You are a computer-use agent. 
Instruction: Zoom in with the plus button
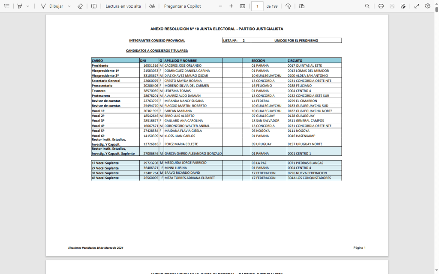pos(231,6)
